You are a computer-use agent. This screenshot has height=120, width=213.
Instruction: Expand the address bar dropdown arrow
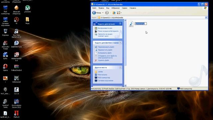coord(206,18)
